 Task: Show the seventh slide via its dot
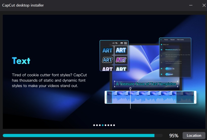click(111, 125)
